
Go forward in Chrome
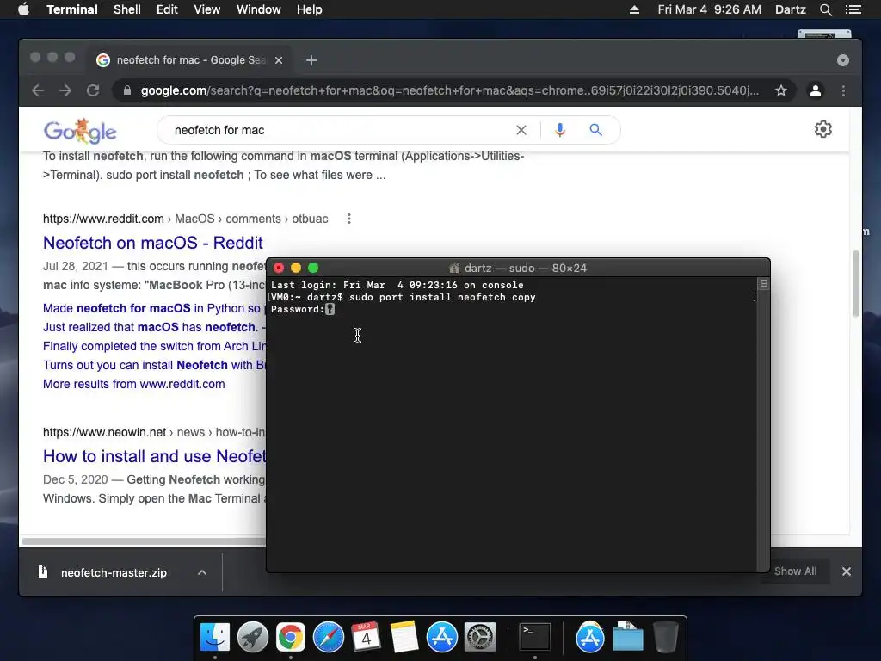65,90
